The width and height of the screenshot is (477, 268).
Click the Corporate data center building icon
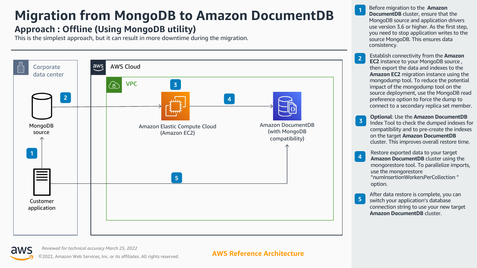(x=21, y=67)
